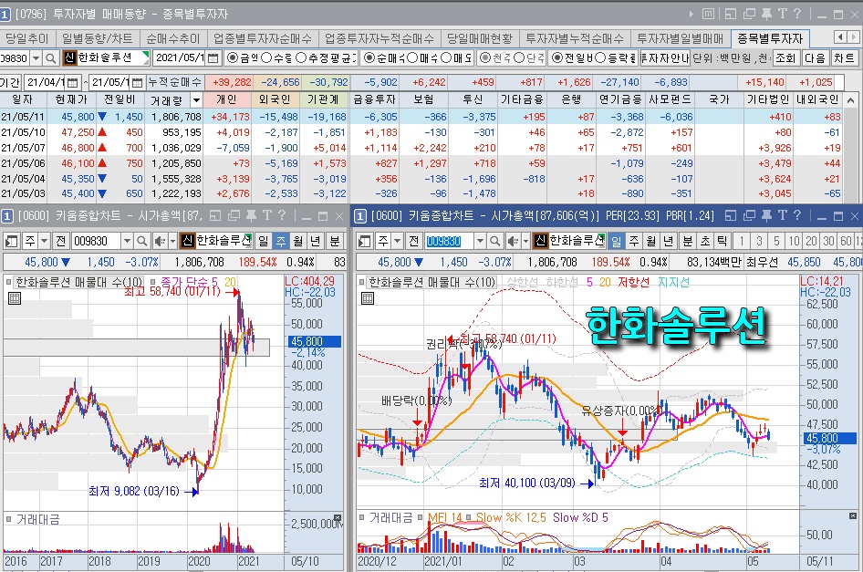
Task: Click T font icon in right chart title bar
Action: (x=782, y=216)
